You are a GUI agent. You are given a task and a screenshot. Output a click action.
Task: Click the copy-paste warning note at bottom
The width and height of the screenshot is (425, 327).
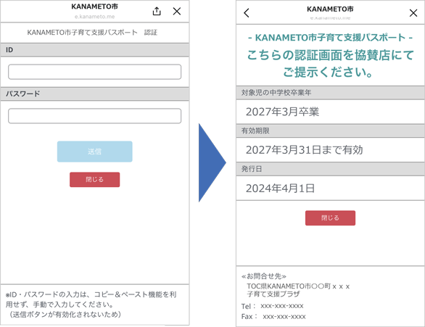point(91,305)
